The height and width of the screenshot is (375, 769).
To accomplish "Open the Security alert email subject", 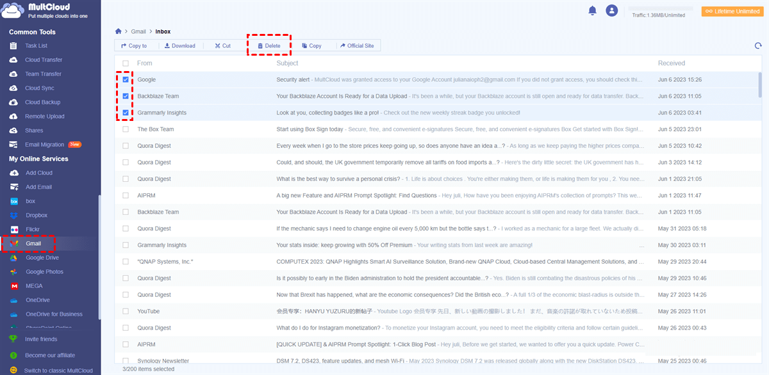I will [294, 80].
